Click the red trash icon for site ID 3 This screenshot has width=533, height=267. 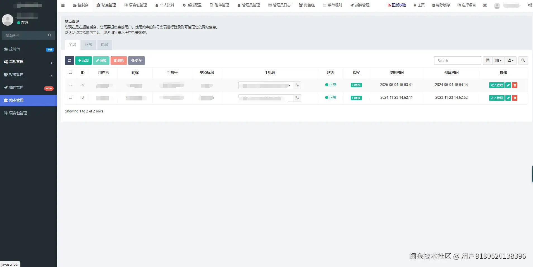[x=515, y=98]
